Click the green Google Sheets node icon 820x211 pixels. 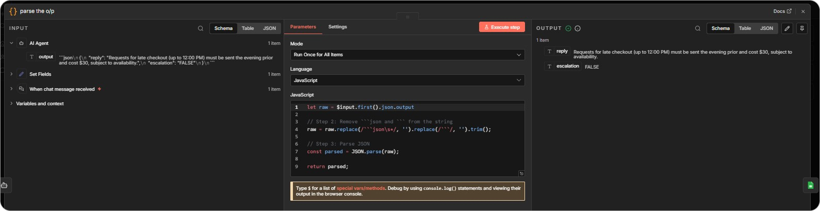tap(810, 185)
